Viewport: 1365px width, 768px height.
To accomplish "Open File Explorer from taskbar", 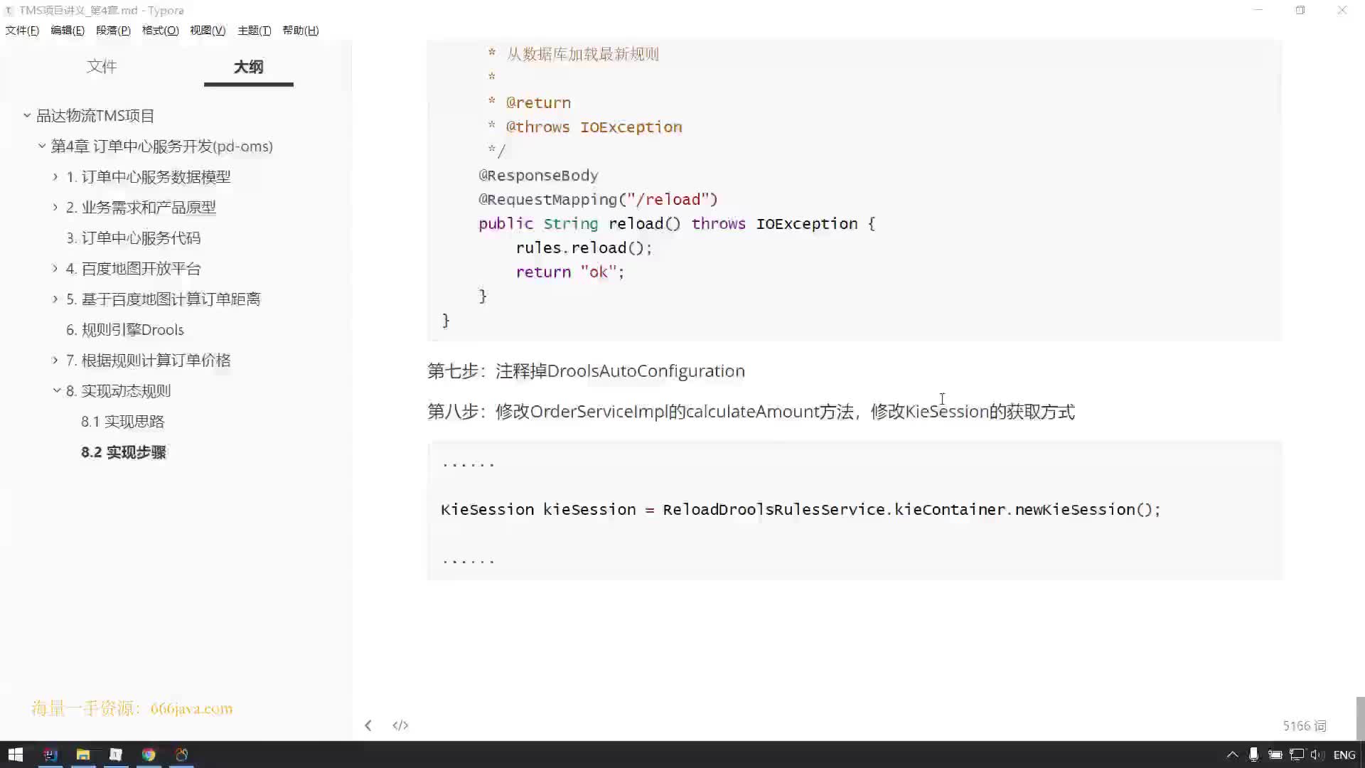I will click(83, 754).
